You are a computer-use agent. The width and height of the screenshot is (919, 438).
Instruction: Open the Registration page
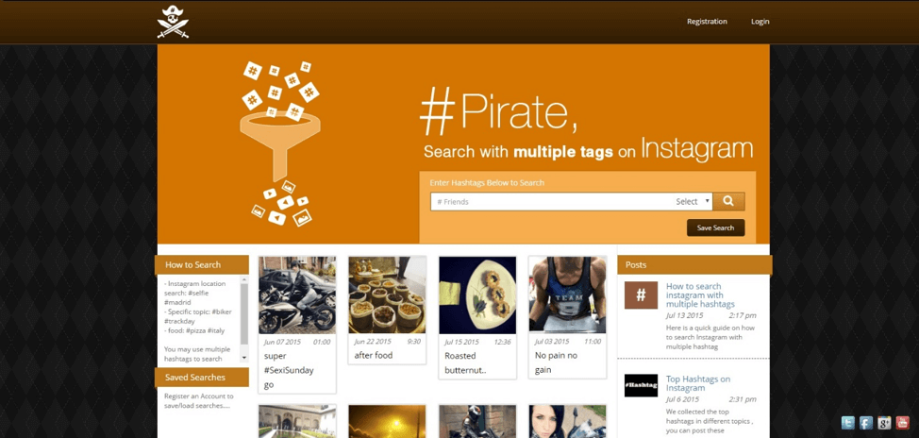pyautogui.click(x=707, y=22)
